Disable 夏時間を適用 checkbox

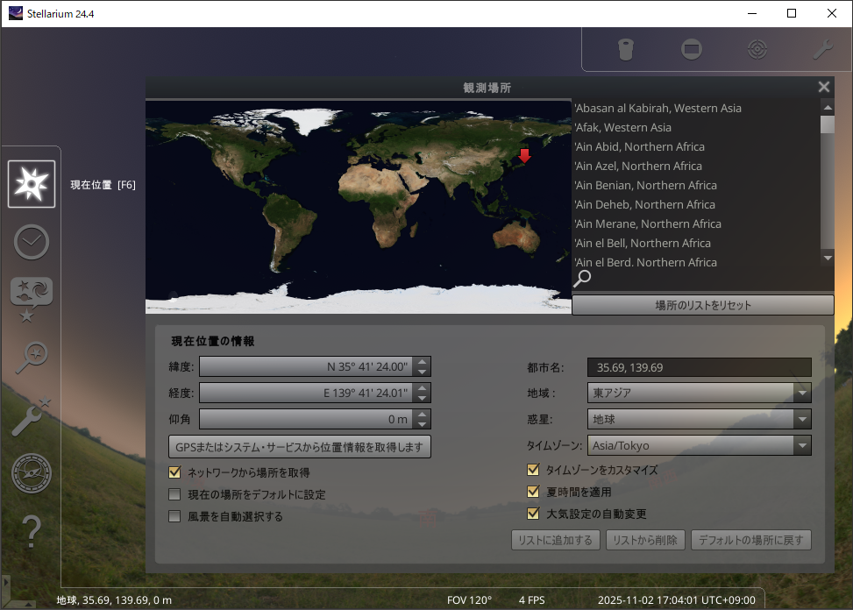[x=533, y=492]
